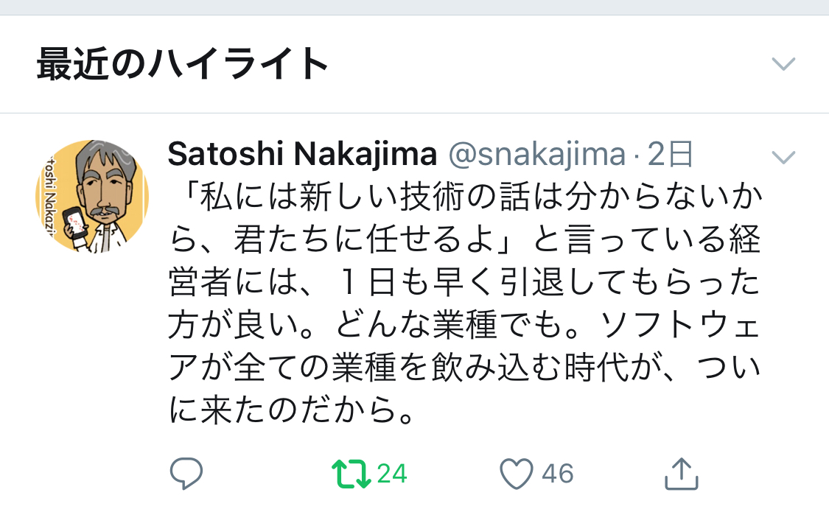This screenshot has height=512, width=829.
Task: Tap the @snakajima handle
Action: [536, 155]
